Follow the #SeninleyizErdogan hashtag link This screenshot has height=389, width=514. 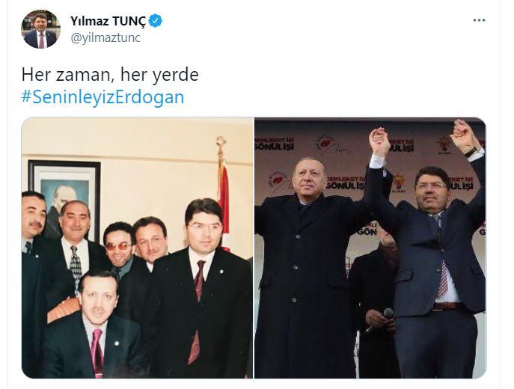click(x=103, y=97)
